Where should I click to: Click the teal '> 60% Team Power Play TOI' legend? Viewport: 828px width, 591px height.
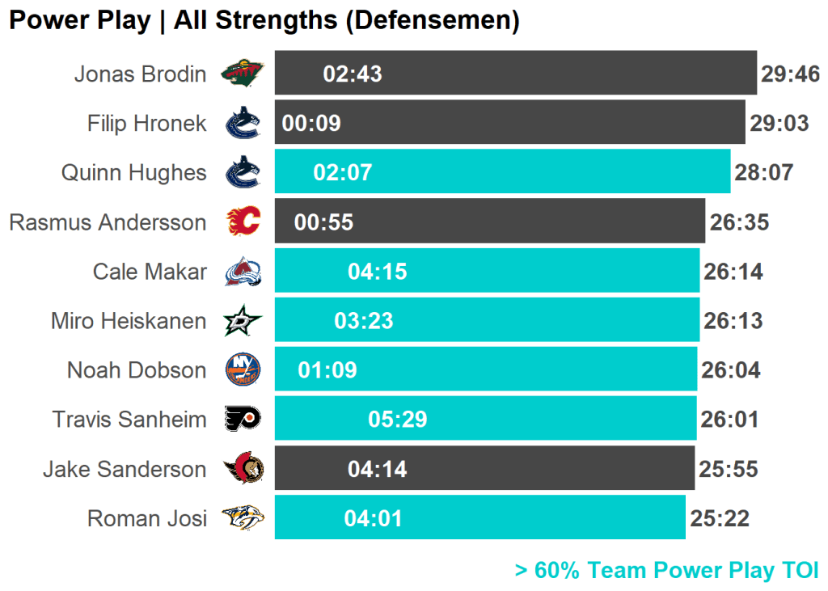tap(667, 570)
